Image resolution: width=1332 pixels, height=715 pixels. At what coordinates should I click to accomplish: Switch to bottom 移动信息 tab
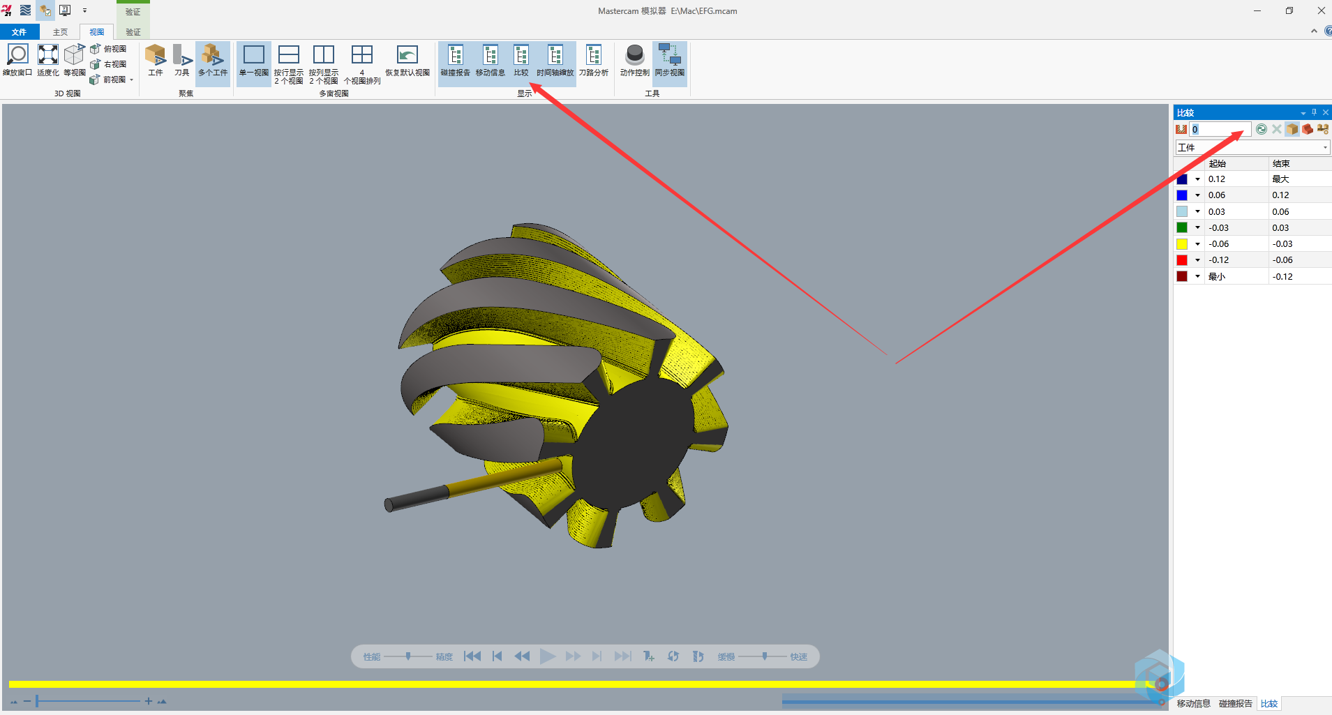coord(1193,704)
